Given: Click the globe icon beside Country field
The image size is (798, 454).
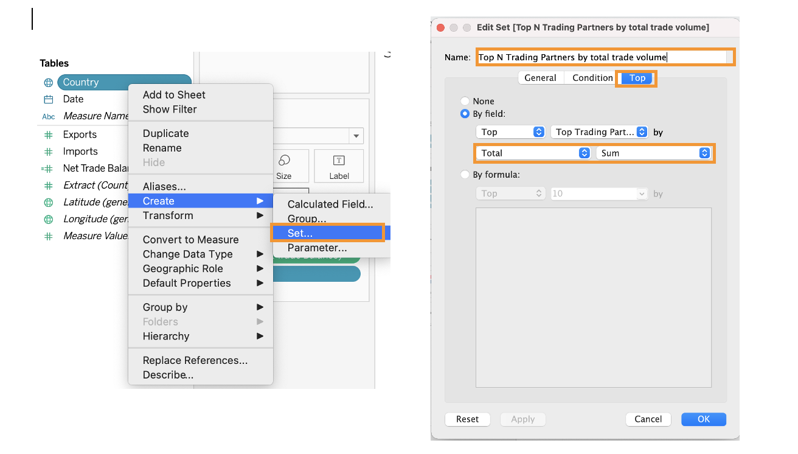Looking at the screenshot, I should point(48,82).
